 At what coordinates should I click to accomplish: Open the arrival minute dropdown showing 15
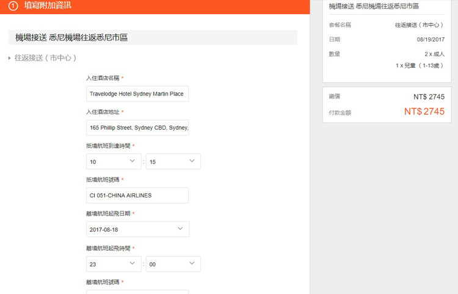(173, 161)
